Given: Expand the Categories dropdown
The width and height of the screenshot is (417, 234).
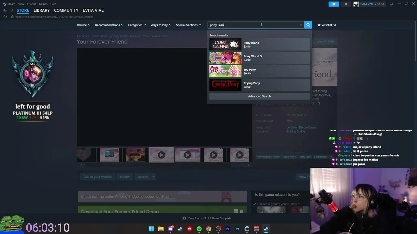Looking at the screenshot, I should tap(137, 25).
